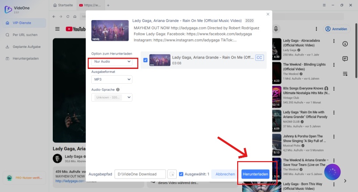Toggle the Ausgewählt: 1 select-all checkbox
Screen dimensions: 358x192
tap(181, 174)
